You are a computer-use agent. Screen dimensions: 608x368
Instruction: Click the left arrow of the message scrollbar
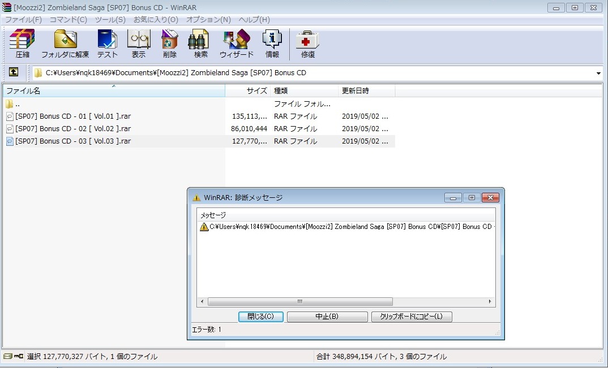coord(202,301)
